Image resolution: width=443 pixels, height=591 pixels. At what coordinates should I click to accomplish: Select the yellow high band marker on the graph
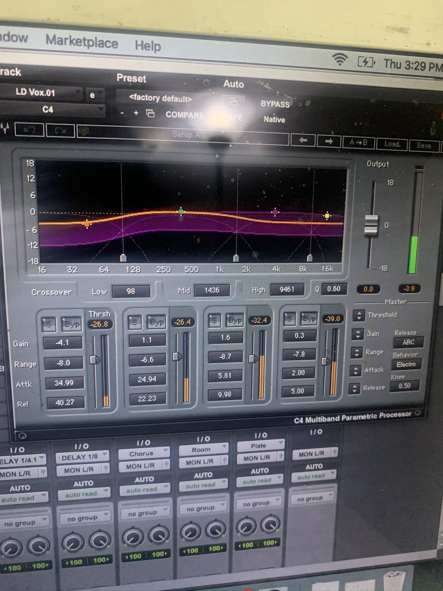tap(327, 215)
